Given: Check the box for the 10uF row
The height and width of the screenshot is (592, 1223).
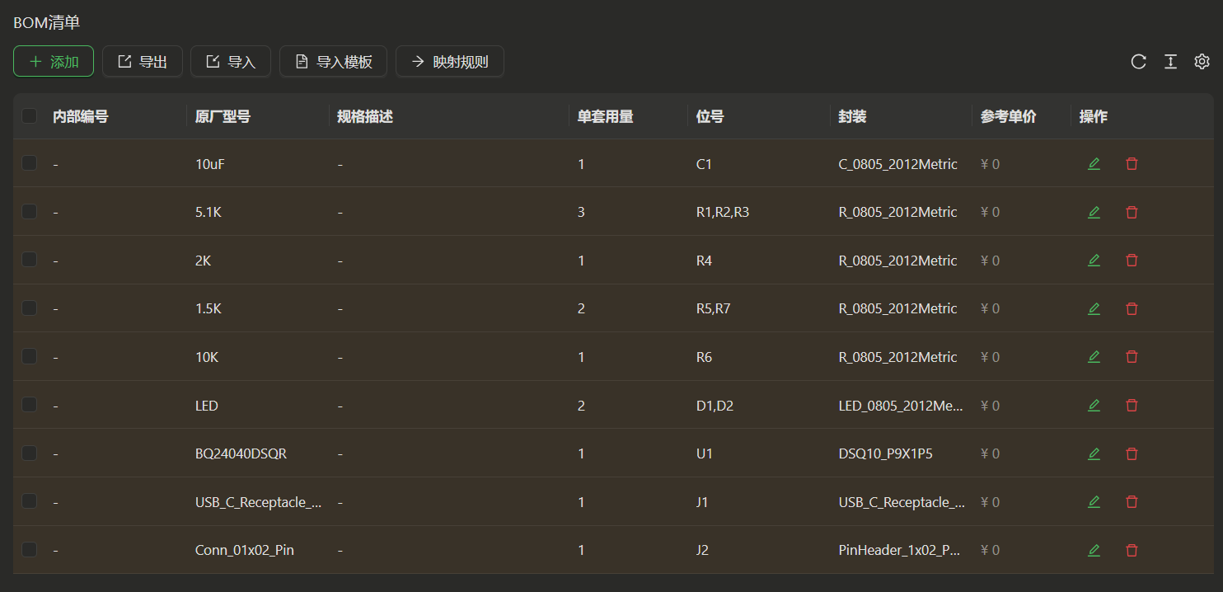Looking at the screenshot, I should click(30, 164).
